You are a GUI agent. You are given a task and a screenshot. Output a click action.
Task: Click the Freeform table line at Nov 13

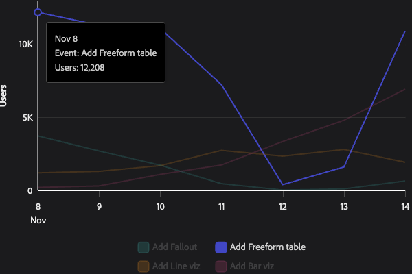click(x=344, y=167)
